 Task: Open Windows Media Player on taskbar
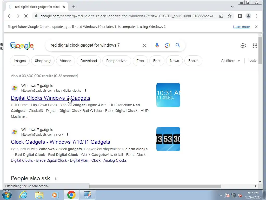(55, 195)
